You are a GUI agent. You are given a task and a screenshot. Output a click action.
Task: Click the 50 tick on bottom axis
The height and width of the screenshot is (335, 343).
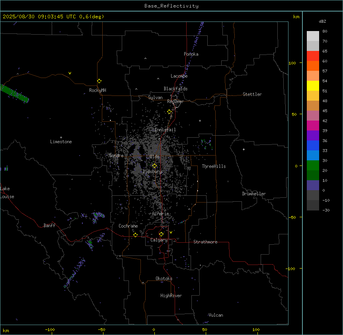point(205,329)
